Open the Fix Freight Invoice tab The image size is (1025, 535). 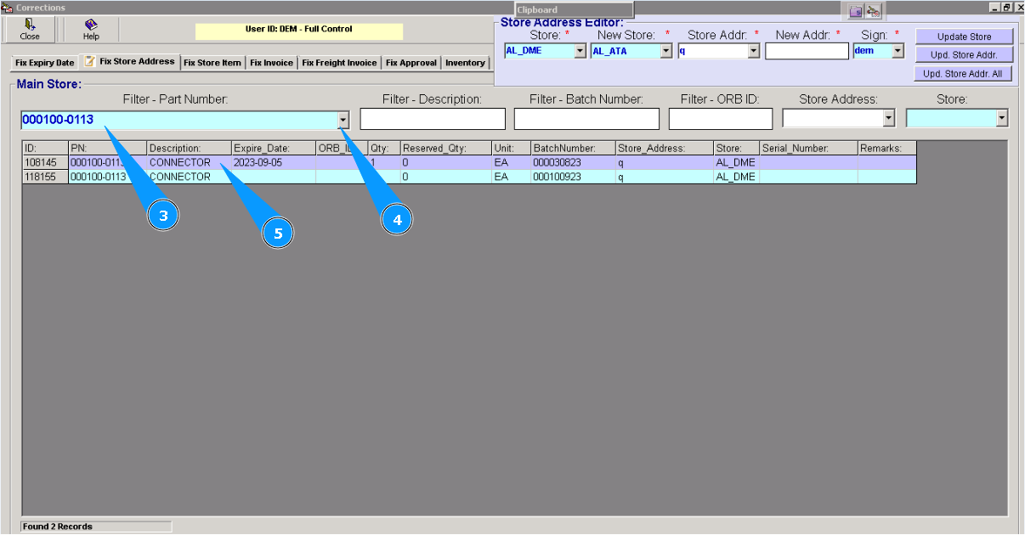339,63
